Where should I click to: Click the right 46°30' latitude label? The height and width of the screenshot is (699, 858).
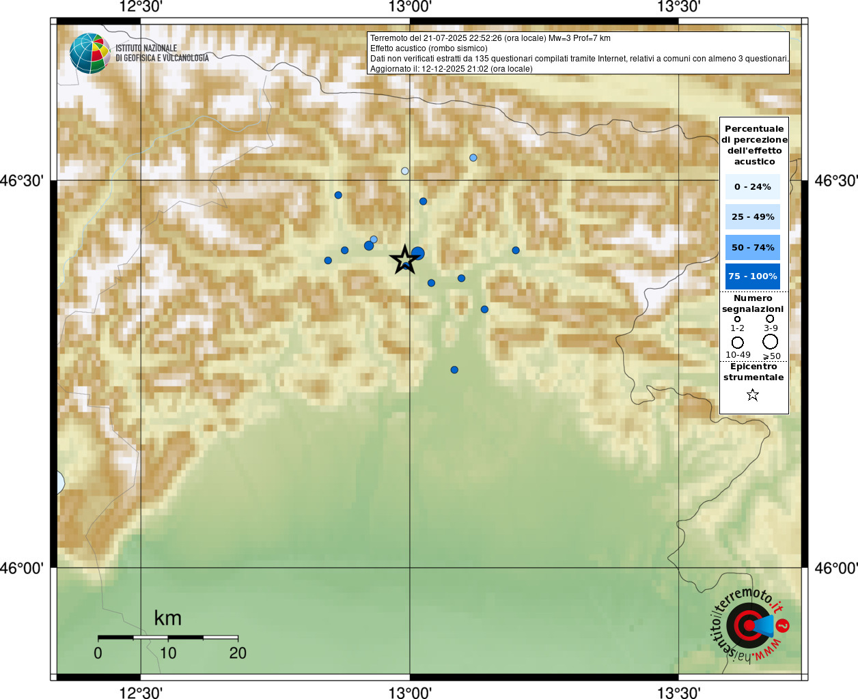tap(836, 181)
